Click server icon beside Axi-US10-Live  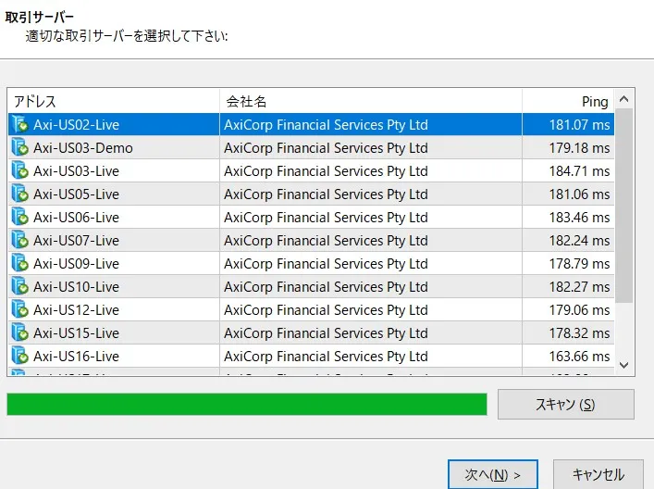tap(19, 286)
